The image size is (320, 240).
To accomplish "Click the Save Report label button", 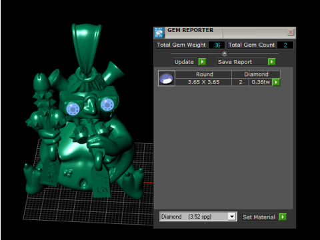I will pyautogui.click(x=241, y=62).
